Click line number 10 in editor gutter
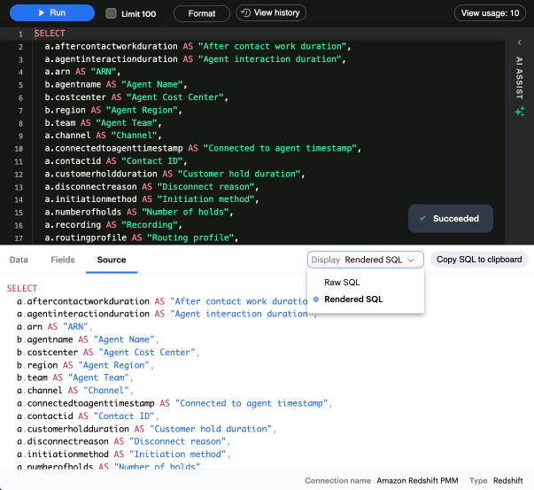This screenshot has width=534, height=490. tap(19, 150)
